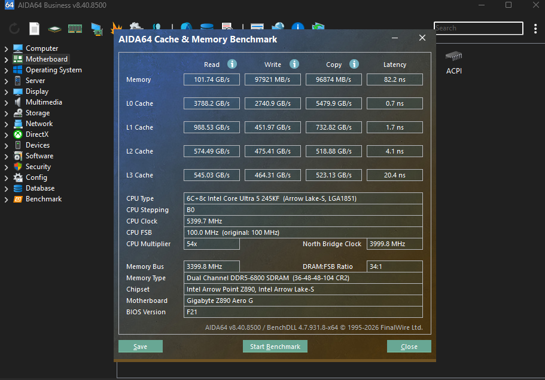Click North Bridge Clock value 3999.8 MHz
This screenshot has height=380, width=545.
click(395, 244)
